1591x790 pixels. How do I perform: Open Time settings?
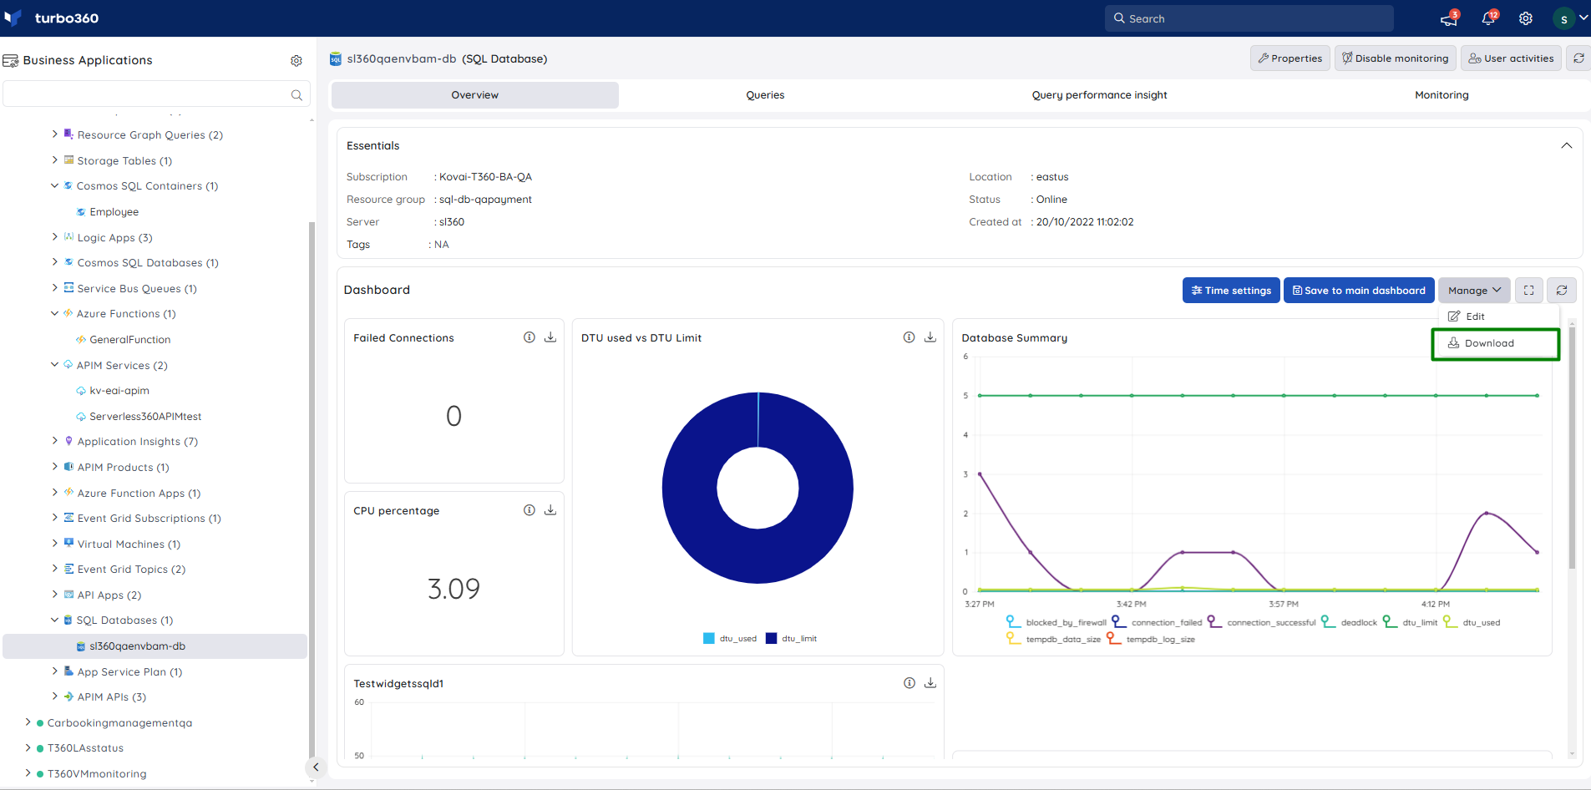tap(1231, 291)
